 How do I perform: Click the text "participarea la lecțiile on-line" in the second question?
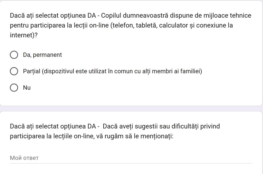51,137
